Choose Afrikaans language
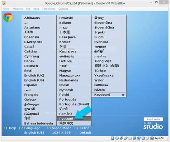The image size is (170, 142). click(32, 18)
